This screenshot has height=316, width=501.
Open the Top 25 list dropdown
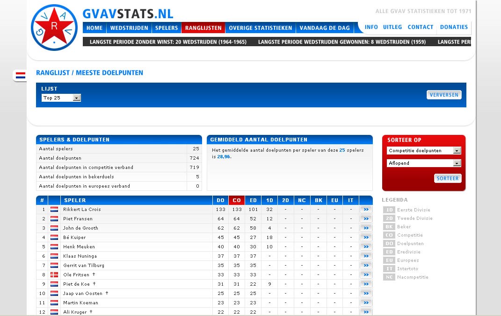point(61,98)
